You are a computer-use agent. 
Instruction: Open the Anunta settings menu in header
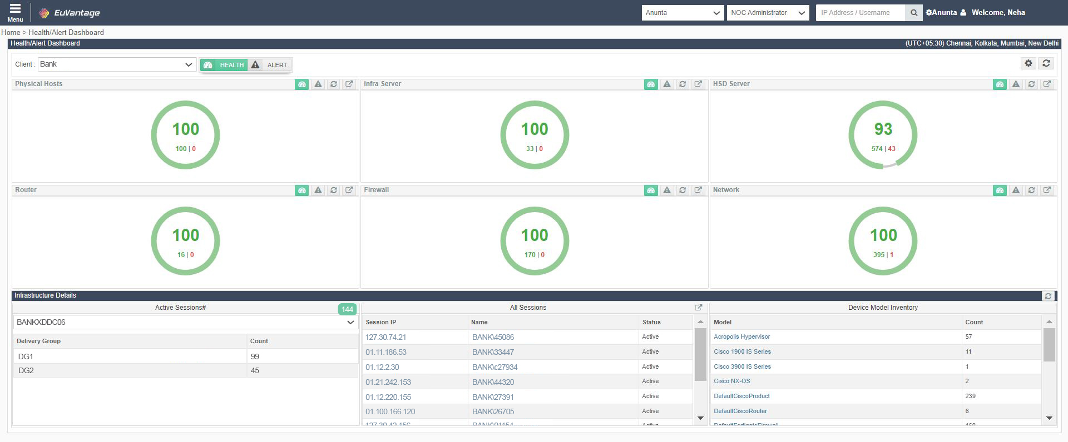(941, 13)
